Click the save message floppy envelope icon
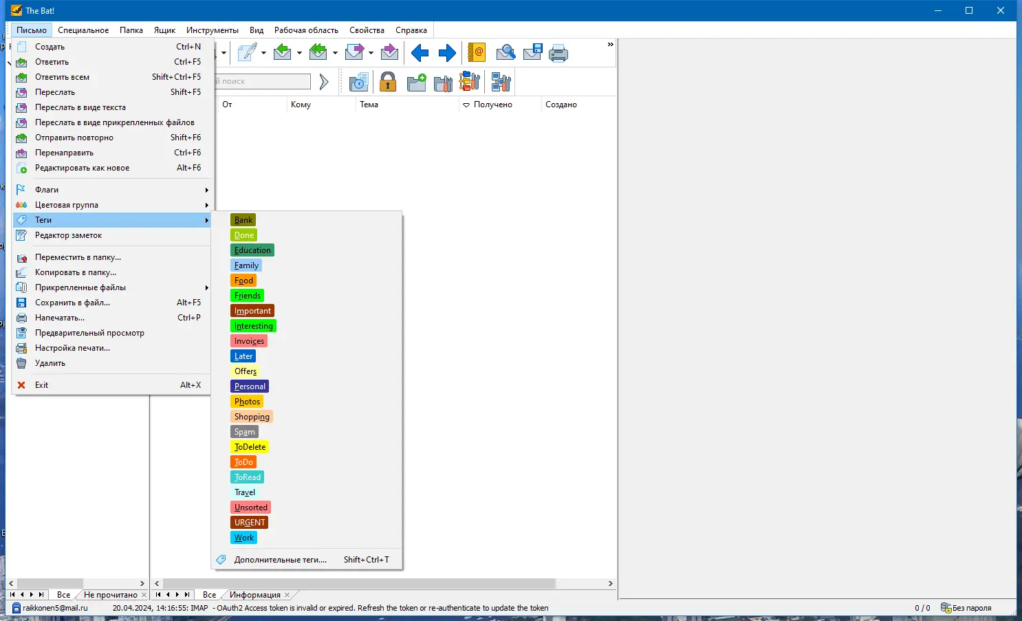 pyautogui.click(x=533, y=52)
